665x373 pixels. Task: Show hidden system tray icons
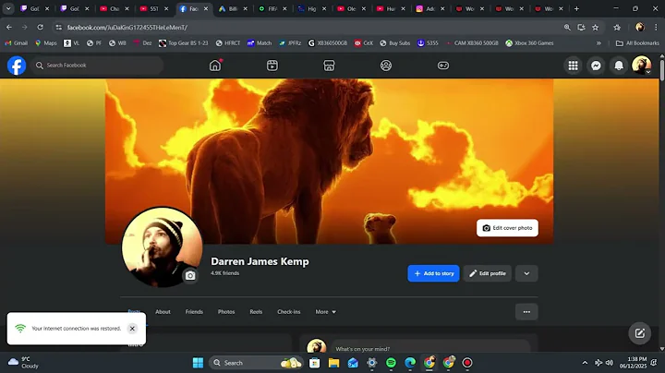tap(585, 363)
